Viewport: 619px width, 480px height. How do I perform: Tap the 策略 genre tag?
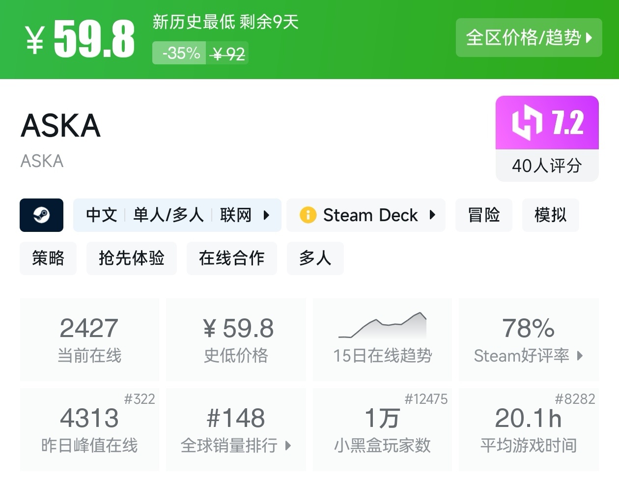point(48,258)
